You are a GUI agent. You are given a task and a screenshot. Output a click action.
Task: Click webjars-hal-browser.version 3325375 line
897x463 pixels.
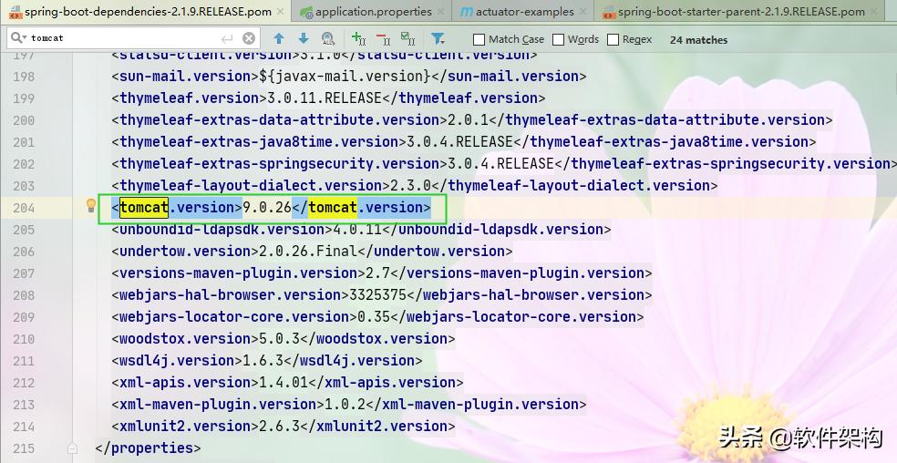pyautogui.click(x=382, y=294)
